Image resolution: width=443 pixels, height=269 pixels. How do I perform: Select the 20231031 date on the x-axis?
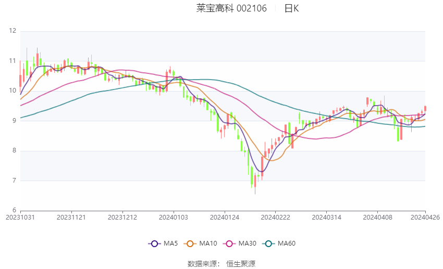[x=20, y=217]
